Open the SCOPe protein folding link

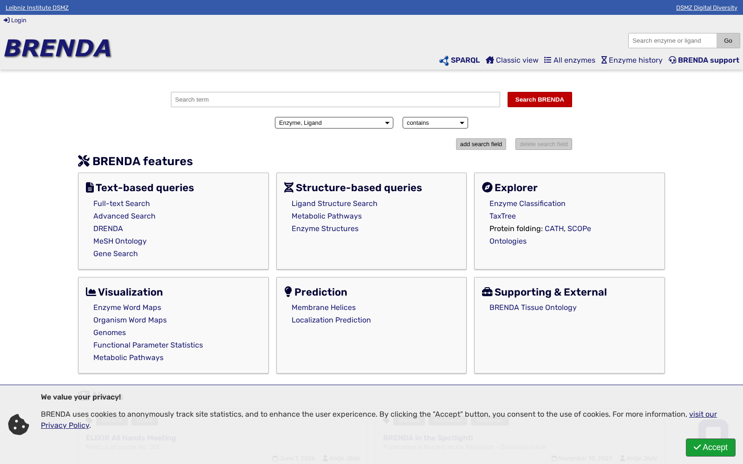(x=579, y=229)
